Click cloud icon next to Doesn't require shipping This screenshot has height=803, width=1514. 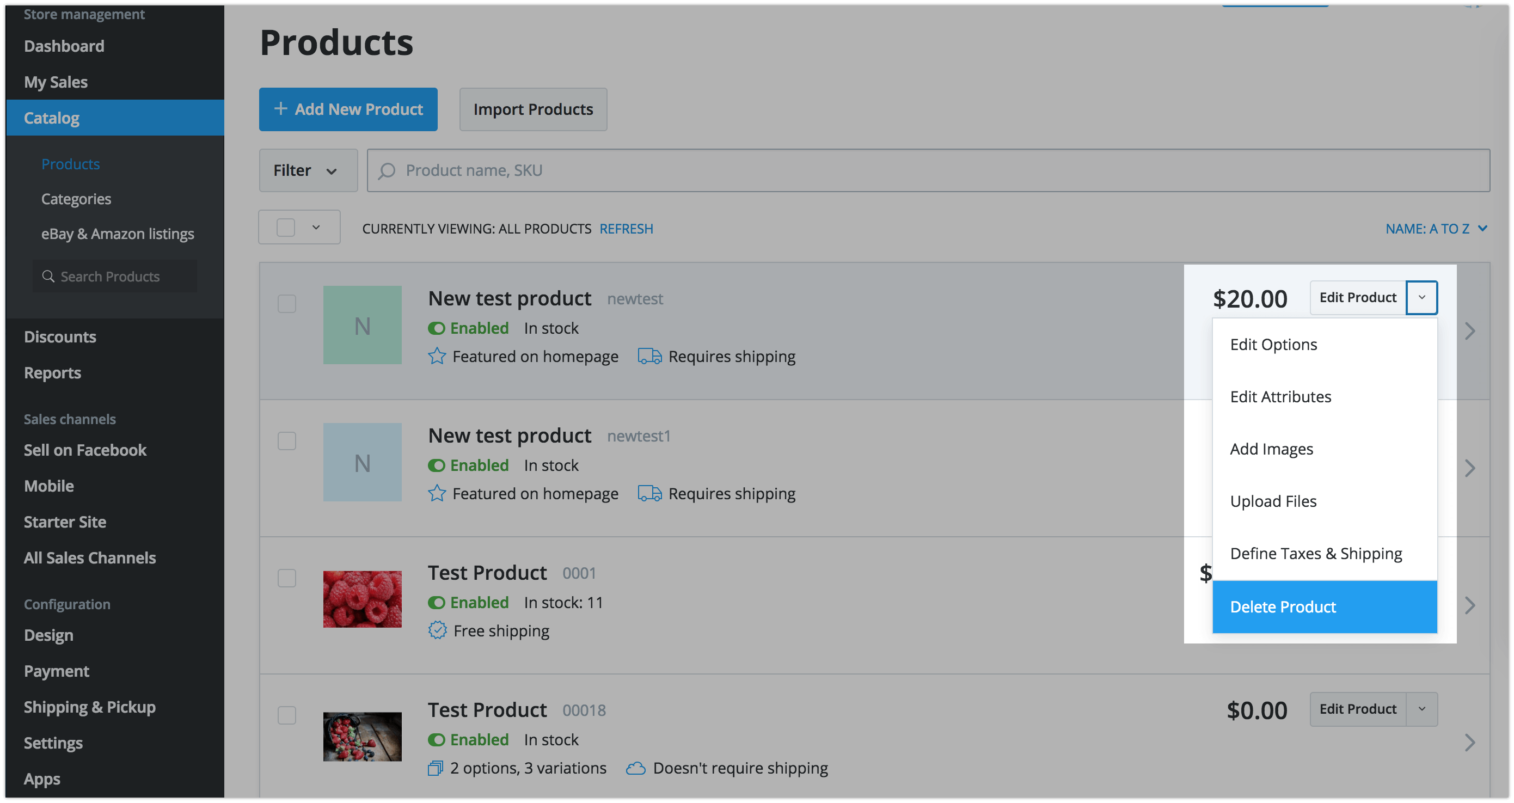pos(635,768)
